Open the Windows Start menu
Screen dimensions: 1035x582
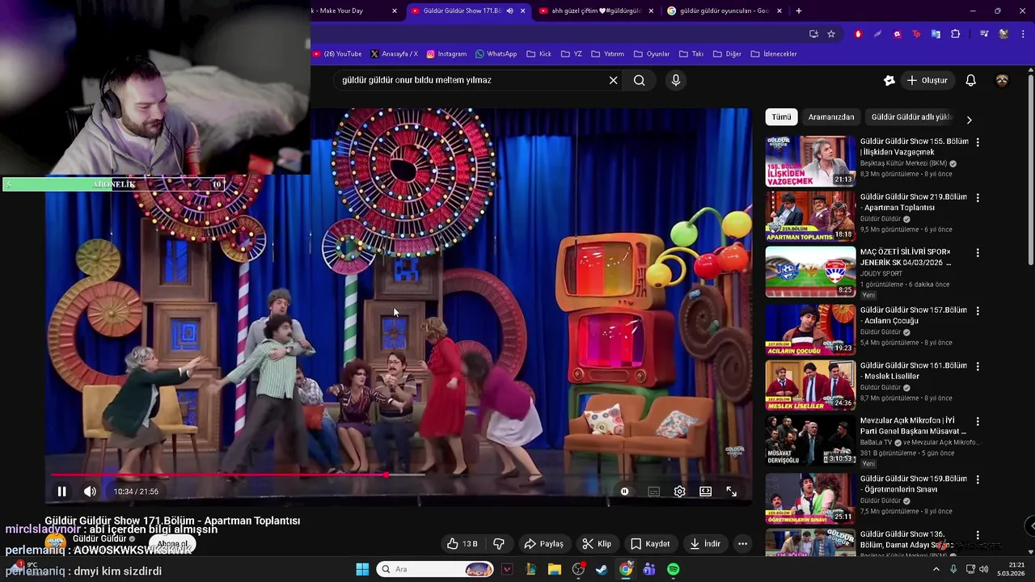362,569
